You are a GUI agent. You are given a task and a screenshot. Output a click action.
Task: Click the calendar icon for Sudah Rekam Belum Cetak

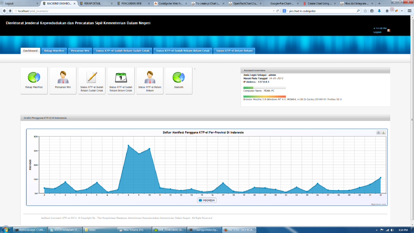click(x=121, y=77)
